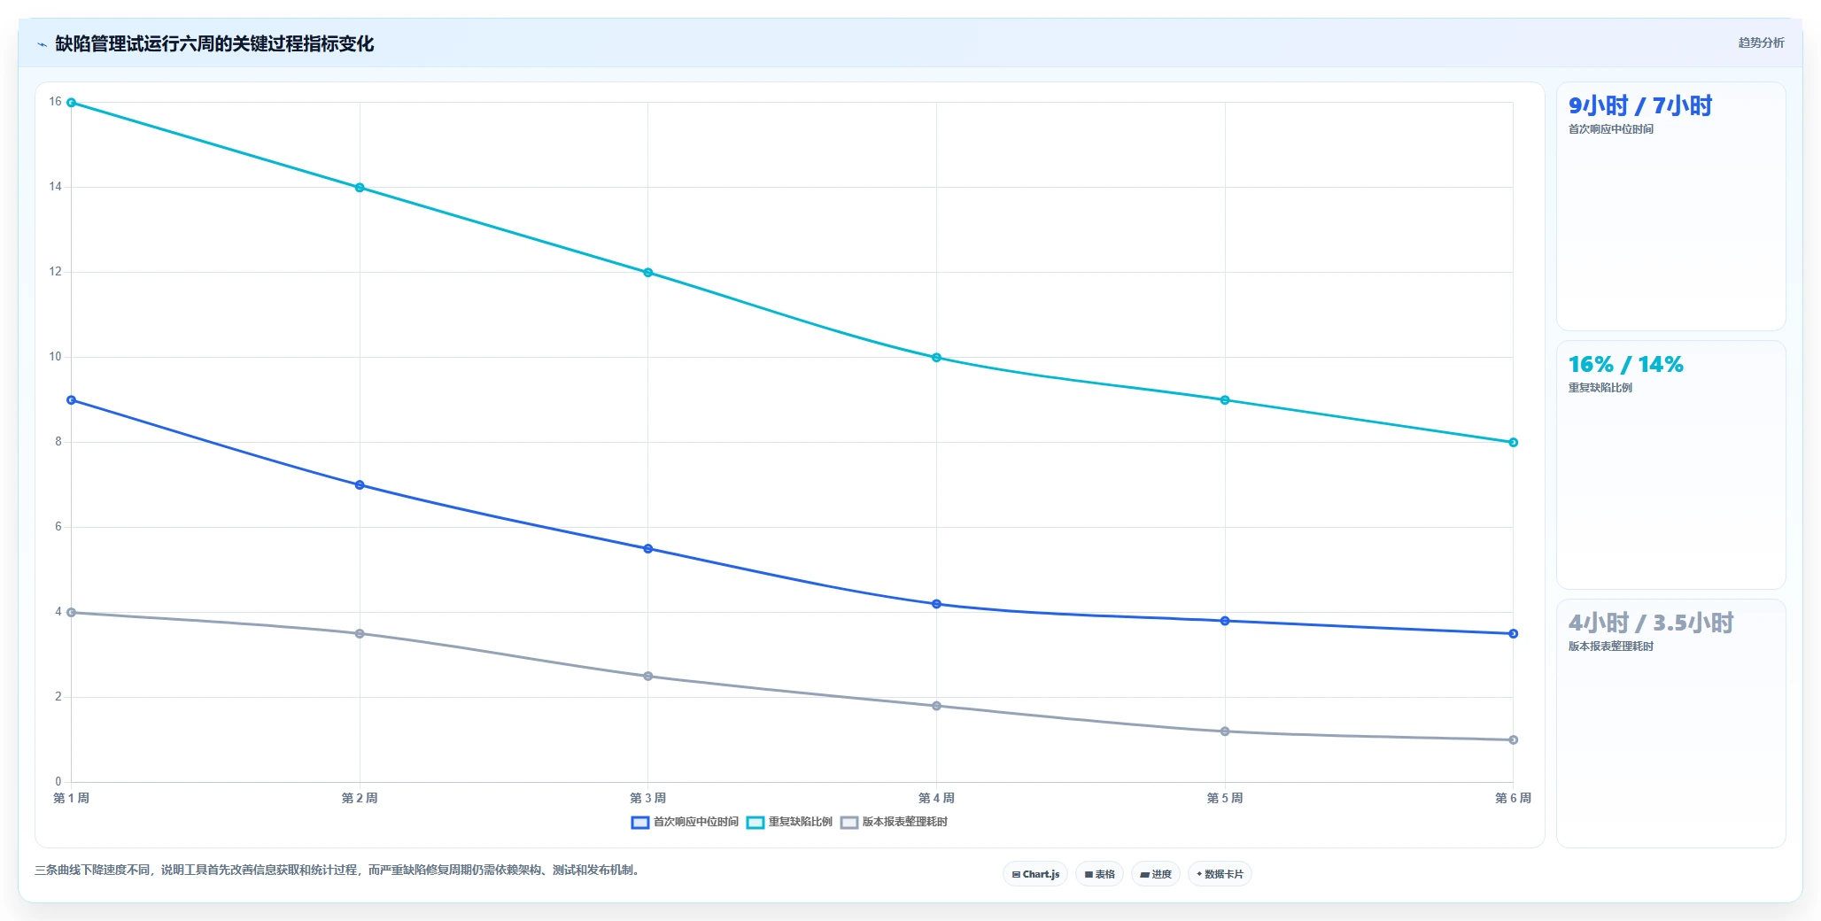Select the week 2 point on the teal line at 14

pos(360,188)
